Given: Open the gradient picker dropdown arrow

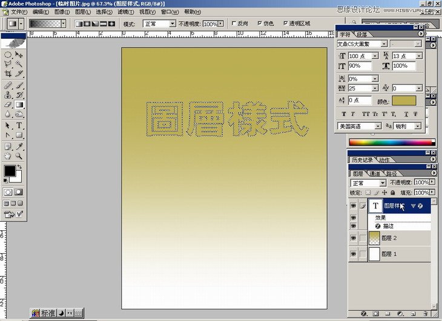Looking at the screenshot, I should pos(64,24).
